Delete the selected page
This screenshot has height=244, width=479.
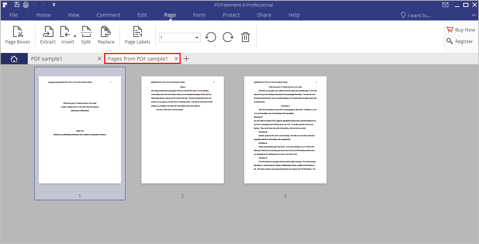(x=245, y=37)
